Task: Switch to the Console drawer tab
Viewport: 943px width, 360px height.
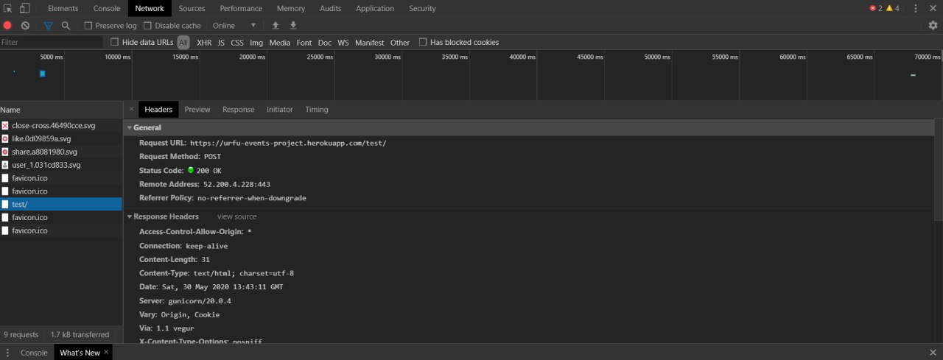Action: pos(34,353)
